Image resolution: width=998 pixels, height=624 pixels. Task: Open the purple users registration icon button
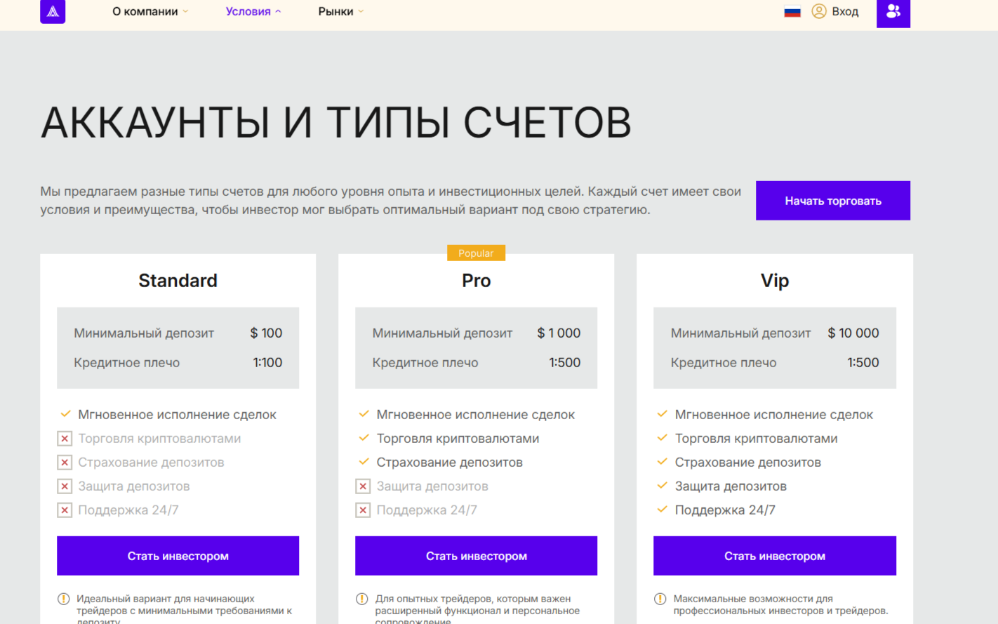pyautogui.click(x=893, y=12)
